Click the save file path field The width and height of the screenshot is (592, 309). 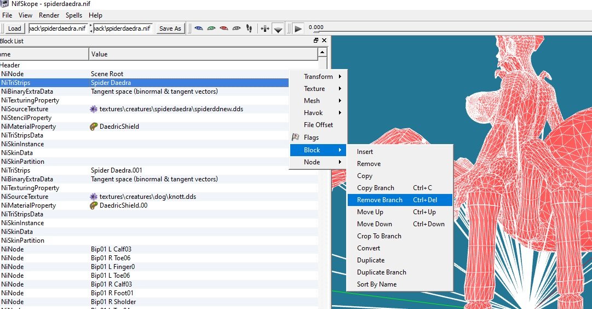(x=123, y=28)
